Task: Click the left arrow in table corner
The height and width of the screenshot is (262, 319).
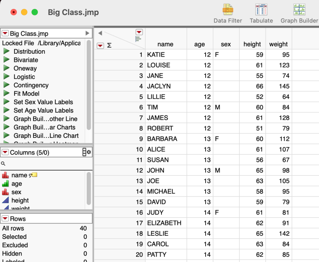Action: point(100,33)
